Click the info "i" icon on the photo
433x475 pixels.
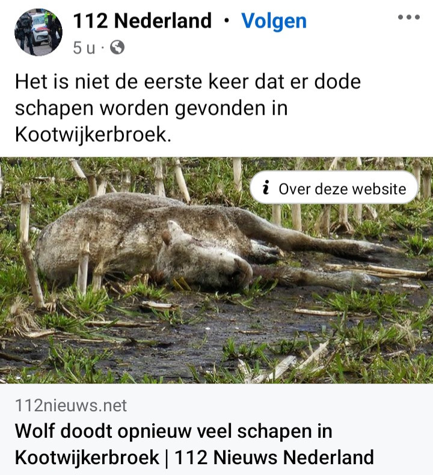[x=266, y=188]
